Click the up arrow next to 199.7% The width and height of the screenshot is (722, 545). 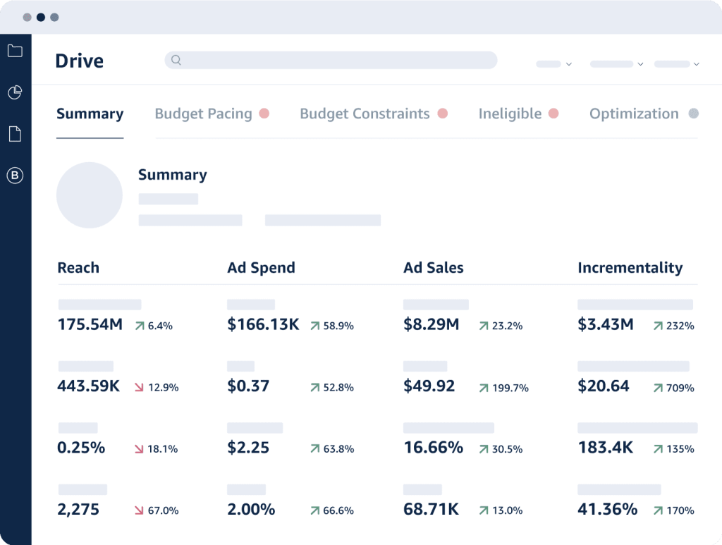point(484,388)
